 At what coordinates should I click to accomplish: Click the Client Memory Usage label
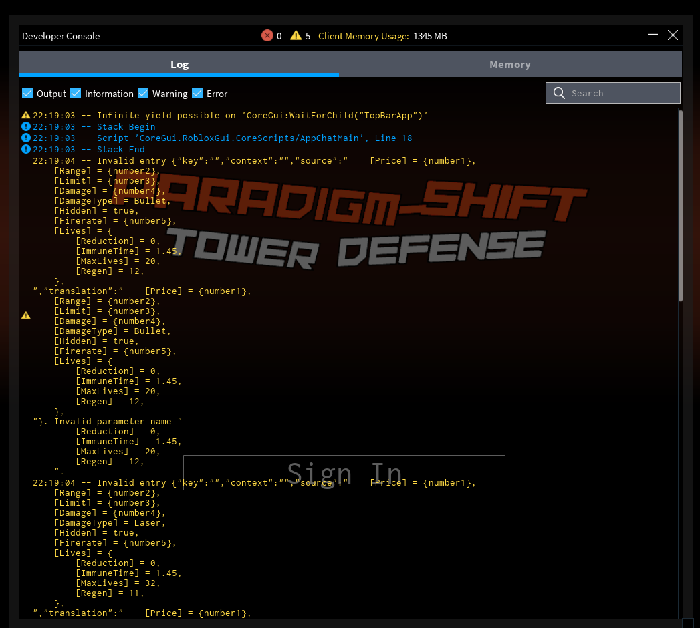coord(364,36)
